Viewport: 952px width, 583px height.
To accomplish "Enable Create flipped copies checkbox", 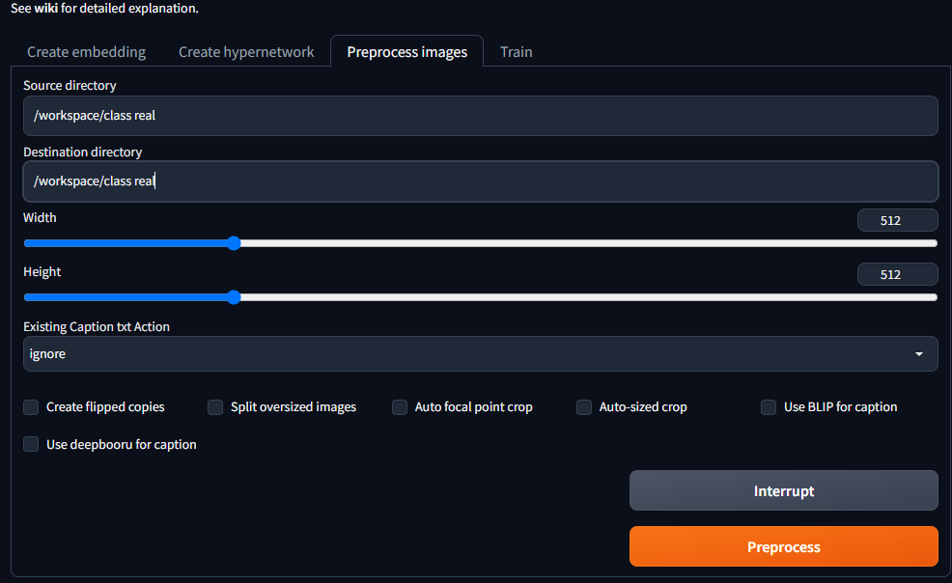I will tap(31, 407).
